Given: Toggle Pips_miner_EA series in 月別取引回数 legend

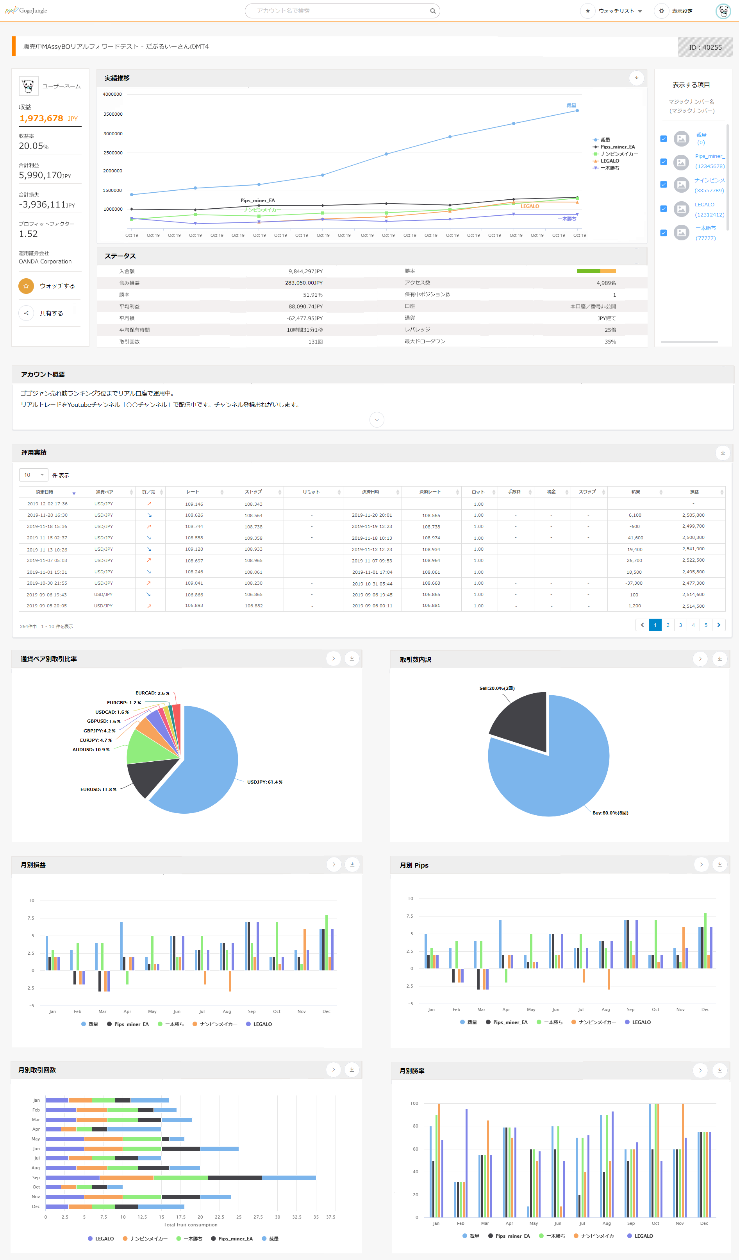Looking at the screenshot, I should (232, 1239).
